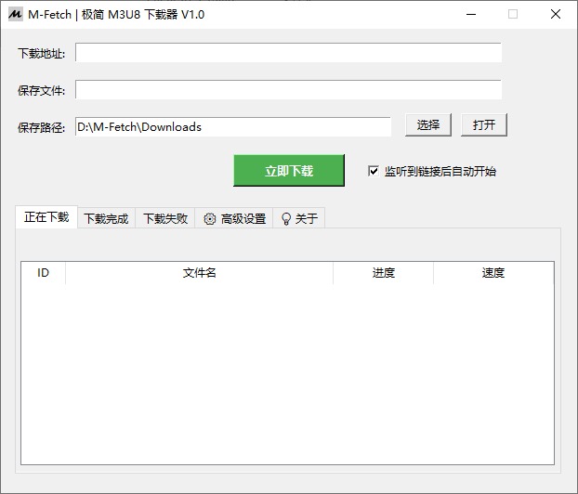Click the 速度 column header
Screen dimensions: 578x494
click(x=493, y=273)
